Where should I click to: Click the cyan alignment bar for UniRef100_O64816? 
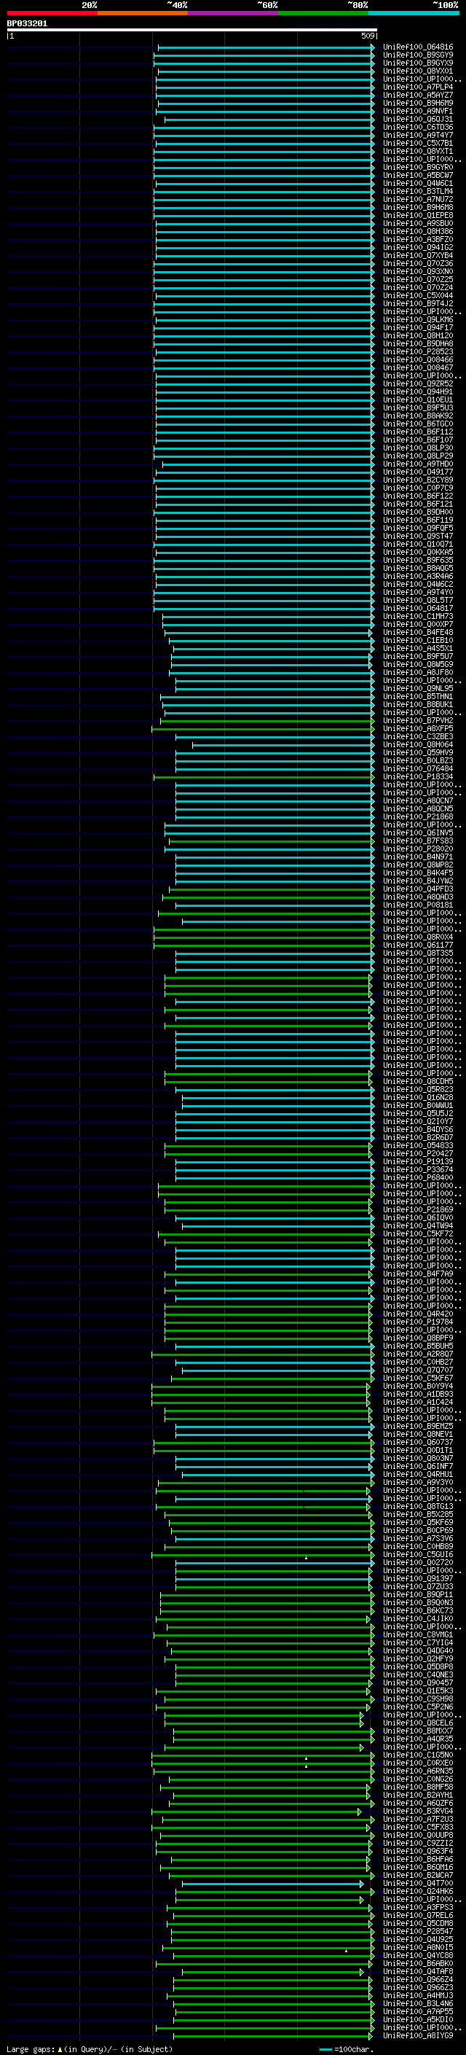[x=265, y=47]
